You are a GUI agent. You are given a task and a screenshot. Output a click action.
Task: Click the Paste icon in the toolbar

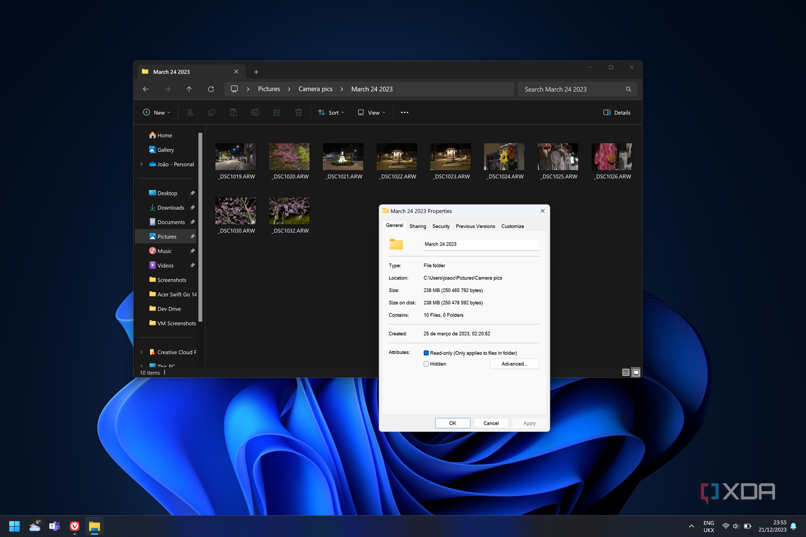tap(233, 112)
